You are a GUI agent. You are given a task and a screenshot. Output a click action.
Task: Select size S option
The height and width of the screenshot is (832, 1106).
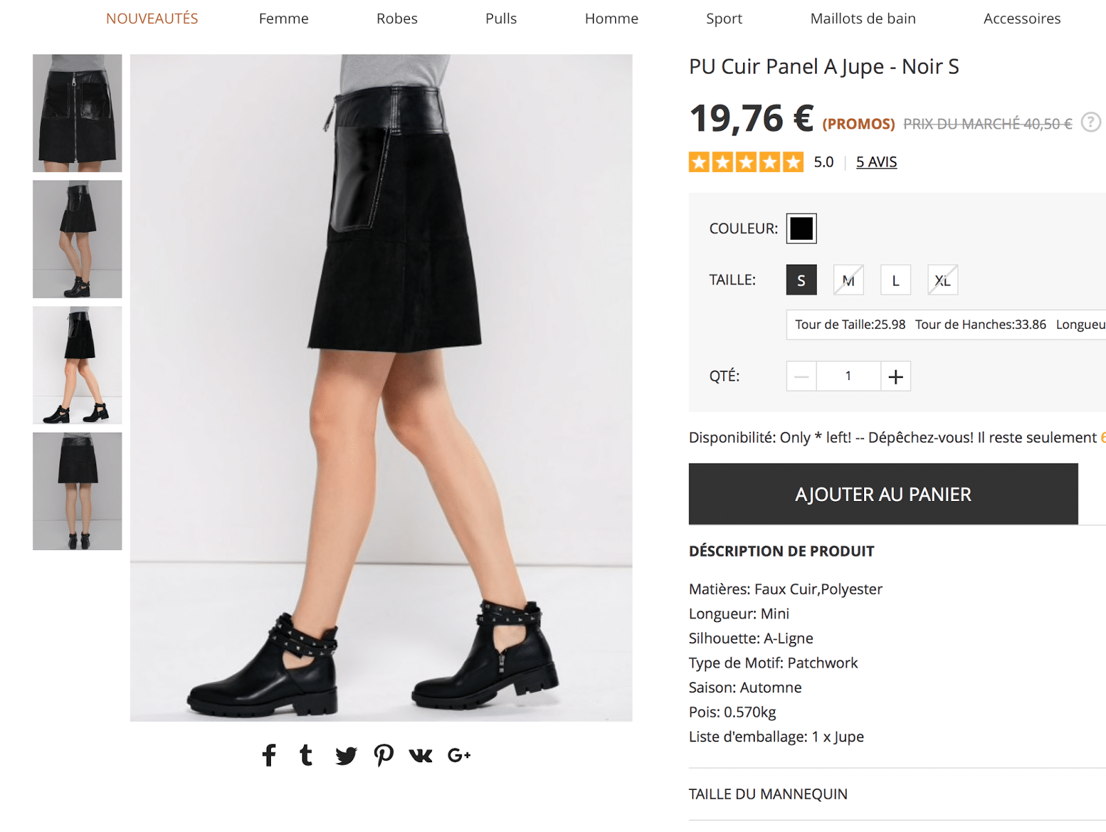coord(801,281)
